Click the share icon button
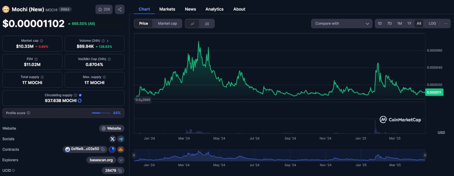The height and width of the screenshot is (176, 454). (x=120, y=10)
